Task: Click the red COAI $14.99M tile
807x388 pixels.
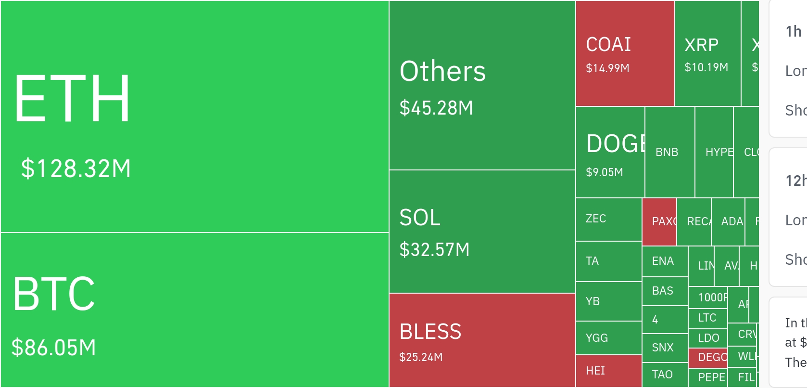Action: click(625, 53)
